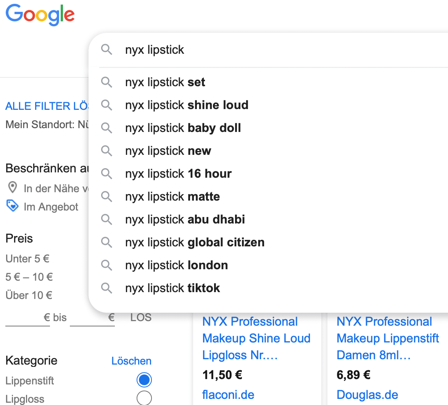Screen dimensions: 448x405
Task: Click the search icon next to 'nyx lipstick tiktok'
Action: point(107,288)
